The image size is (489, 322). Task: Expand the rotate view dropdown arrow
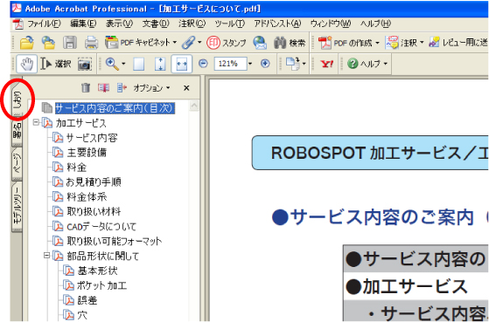tap(304, 64)
